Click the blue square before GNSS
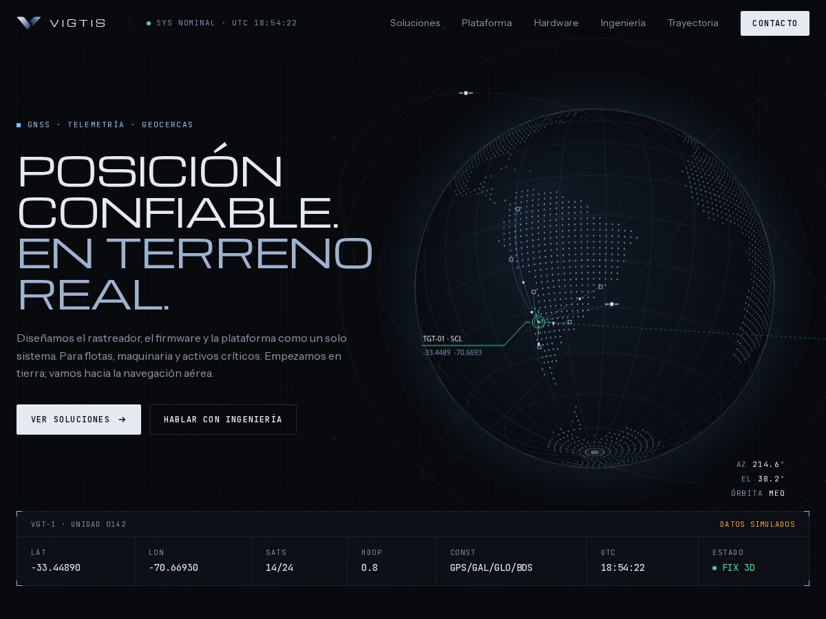 (x=19, y=125)
